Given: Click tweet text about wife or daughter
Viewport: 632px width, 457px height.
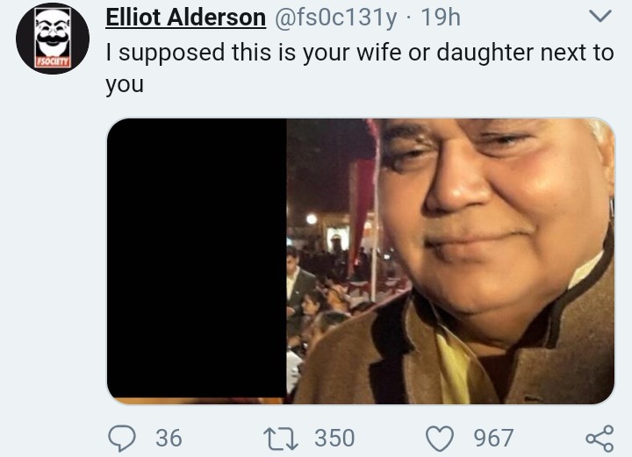Looking at the screenshot, I should [360, 68].
